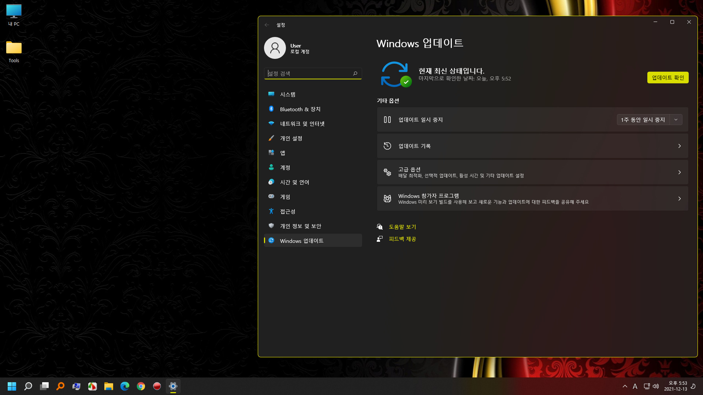The image size is (703, 395).
Task: Click the volume icon in system tray
Action: coord(656,386)
